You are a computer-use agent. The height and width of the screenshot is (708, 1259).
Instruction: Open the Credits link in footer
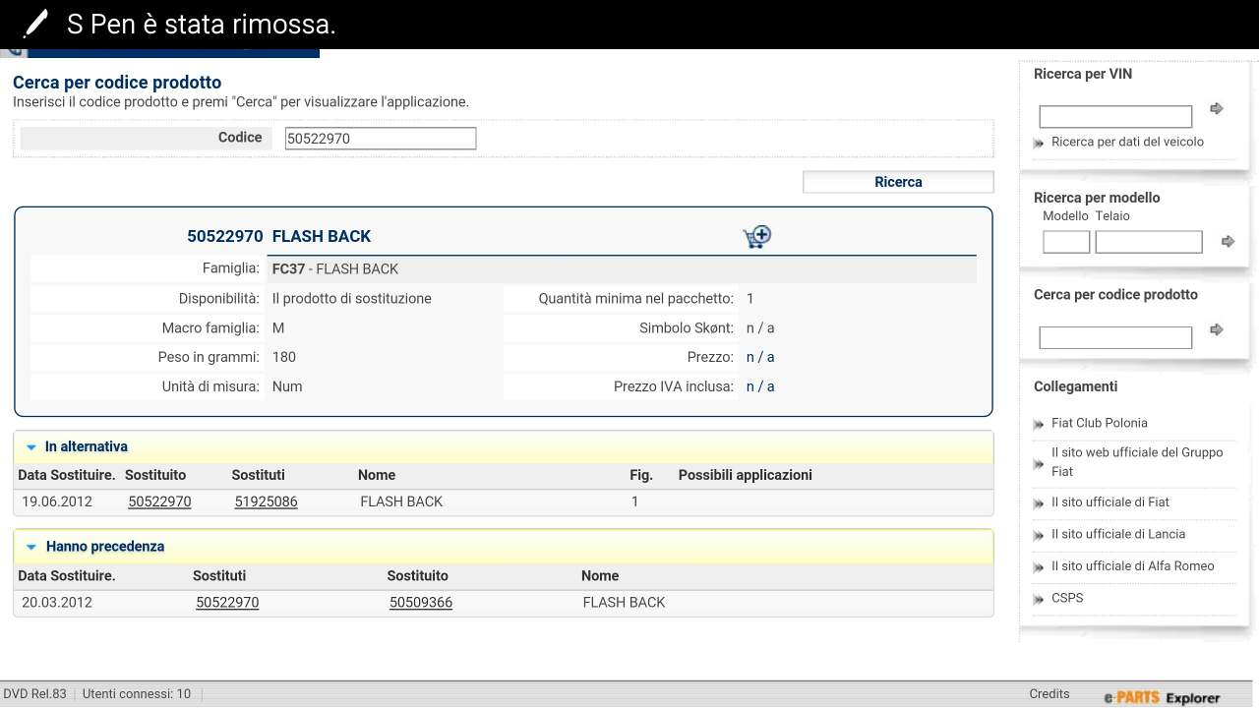[x=1049, y=694]
